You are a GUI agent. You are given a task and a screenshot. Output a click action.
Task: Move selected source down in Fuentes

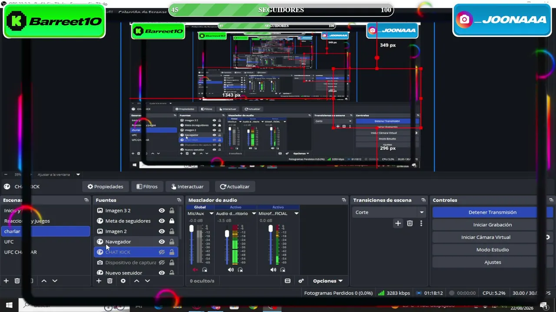[147, 281]
